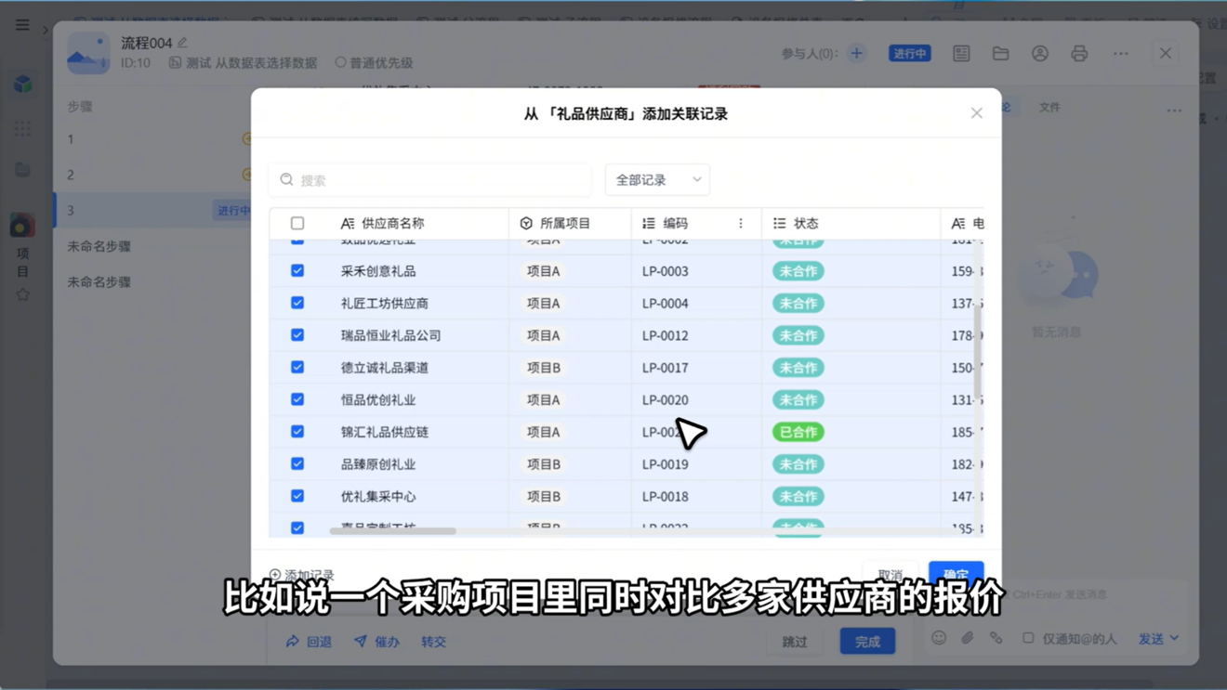Uncheck the 锦汇礼品供应链 row checkbox
This screenshot has height=690, width=1227.
tap(297, 431)
